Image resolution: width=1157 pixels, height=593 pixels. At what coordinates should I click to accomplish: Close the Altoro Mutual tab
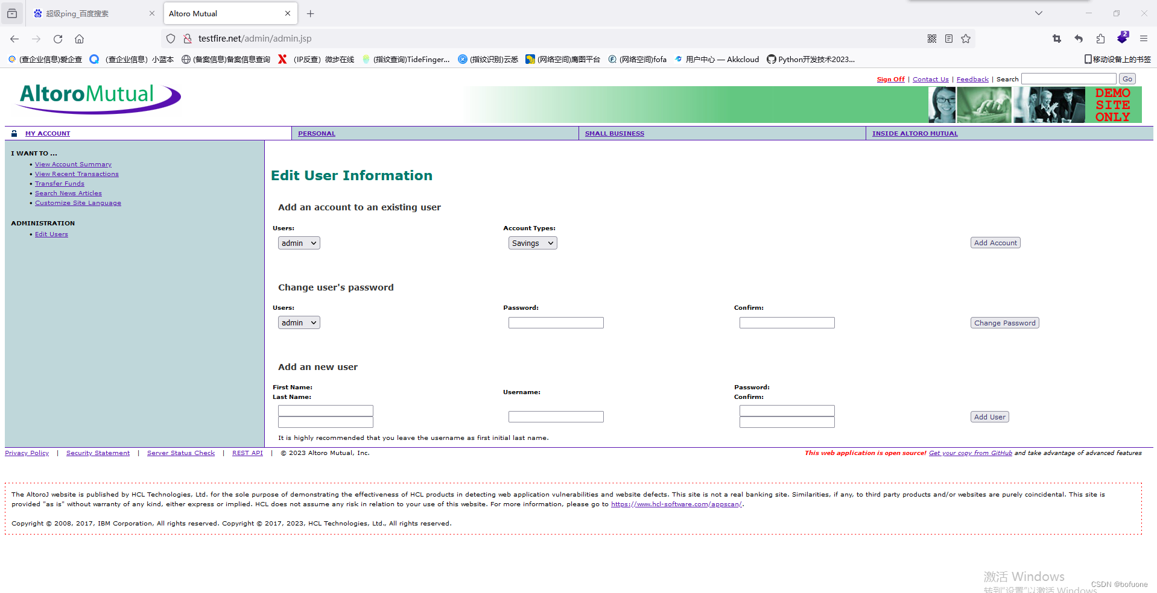point(288,13)
